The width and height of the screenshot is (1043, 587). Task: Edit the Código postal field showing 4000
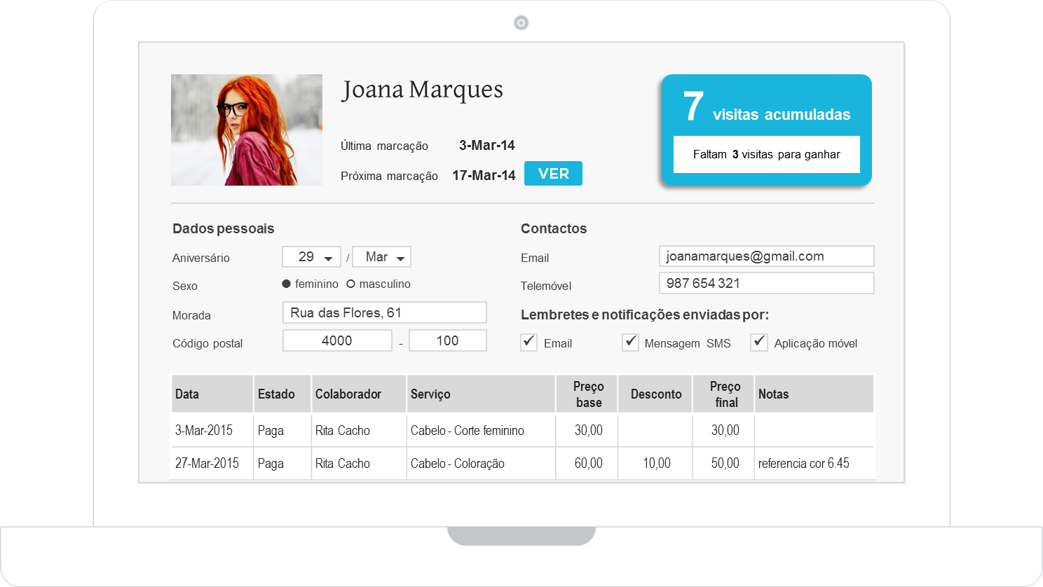pos(336,340)
